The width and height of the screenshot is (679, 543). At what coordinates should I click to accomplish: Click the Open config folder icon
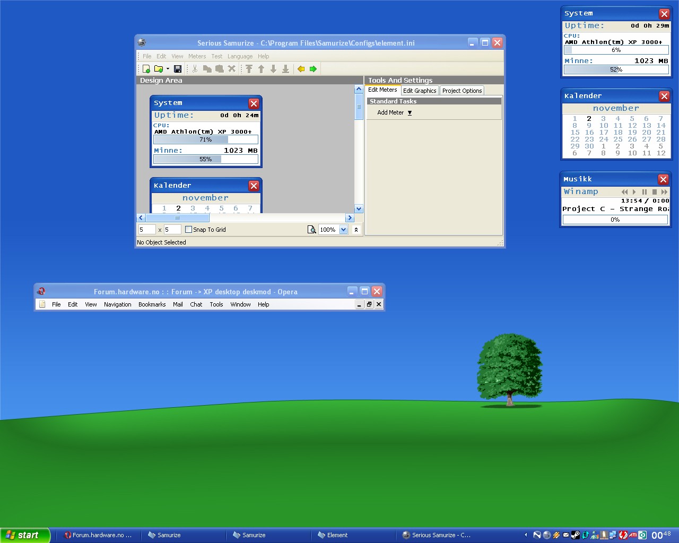[x=158, y=69]
